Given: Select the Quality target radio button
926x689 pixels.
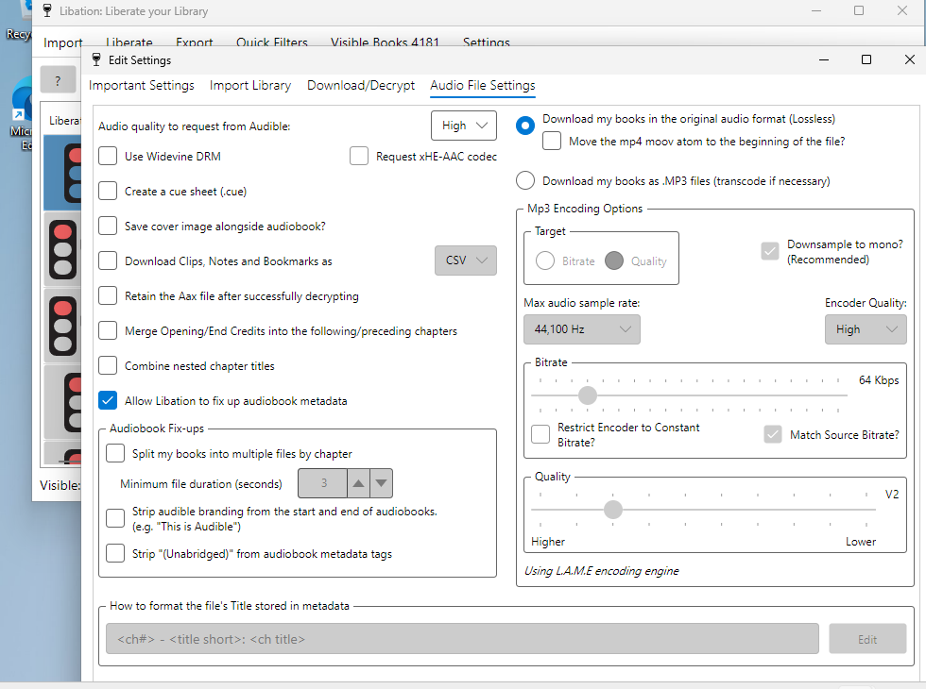Looking at the screenshot, I should [614, 260].
